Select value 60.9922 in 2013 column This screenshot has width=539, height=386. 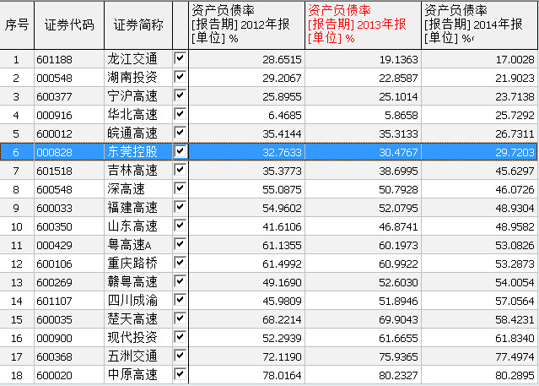(398, 264)
